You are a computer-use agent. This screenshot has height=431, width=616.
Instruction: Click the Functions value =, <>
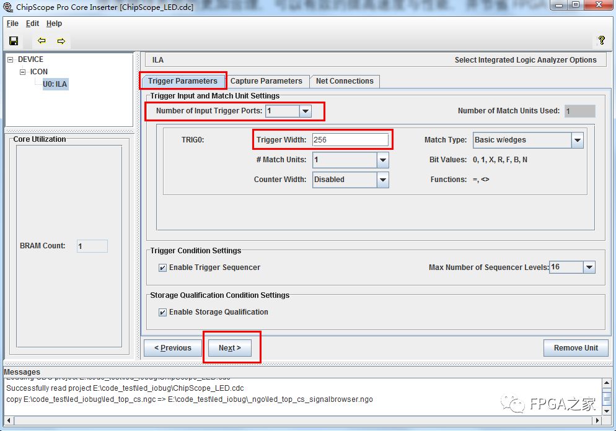[481, 180]
